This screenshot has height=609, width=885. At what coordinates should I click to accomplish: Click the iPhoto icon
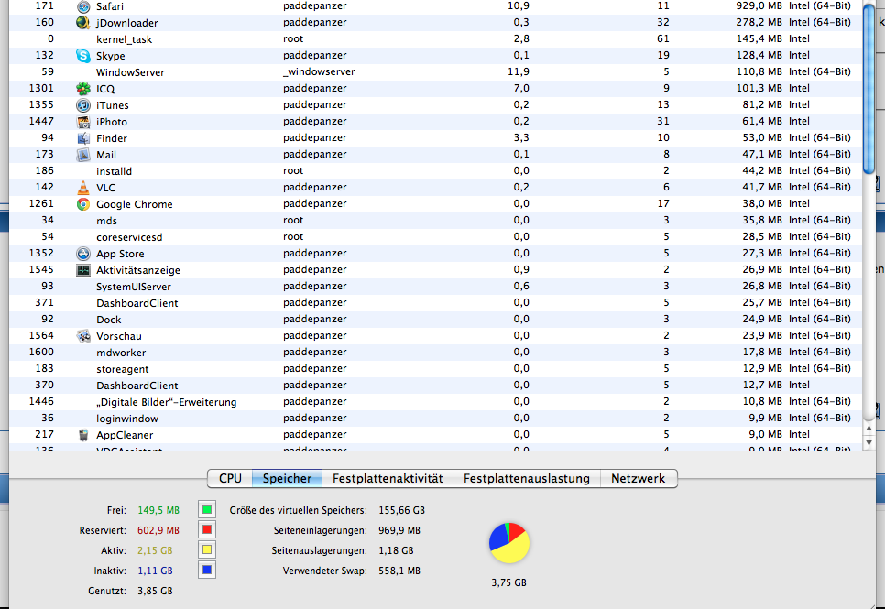click(83, 122)
